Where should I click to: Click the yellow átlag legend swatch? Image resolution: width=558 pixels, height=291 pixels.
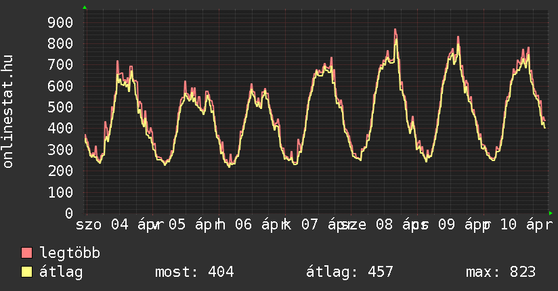(27, 272)
